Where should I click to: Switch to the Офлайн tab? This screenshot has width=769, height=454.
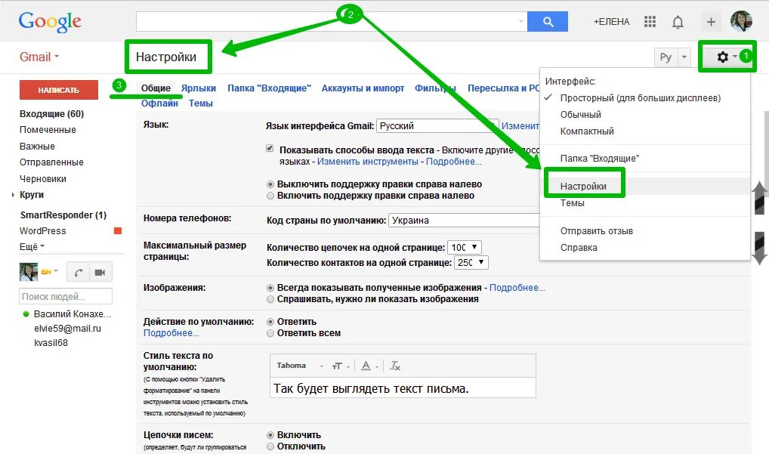159,103
